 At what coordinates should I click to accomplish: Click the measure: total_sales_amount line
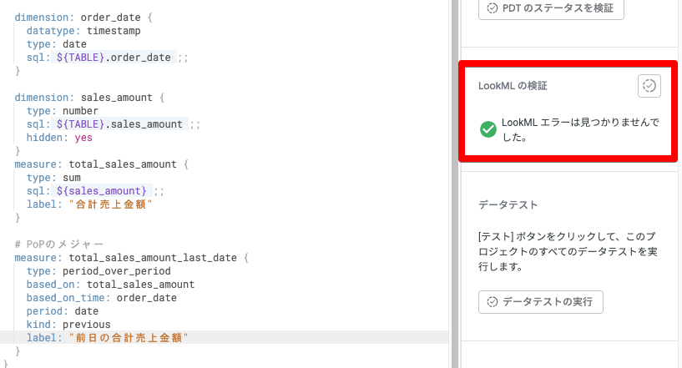pos(100,164)
